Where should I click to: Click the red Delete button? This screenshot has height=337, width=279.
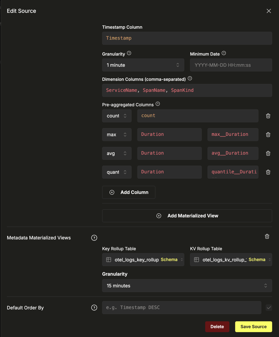[217, 327]
